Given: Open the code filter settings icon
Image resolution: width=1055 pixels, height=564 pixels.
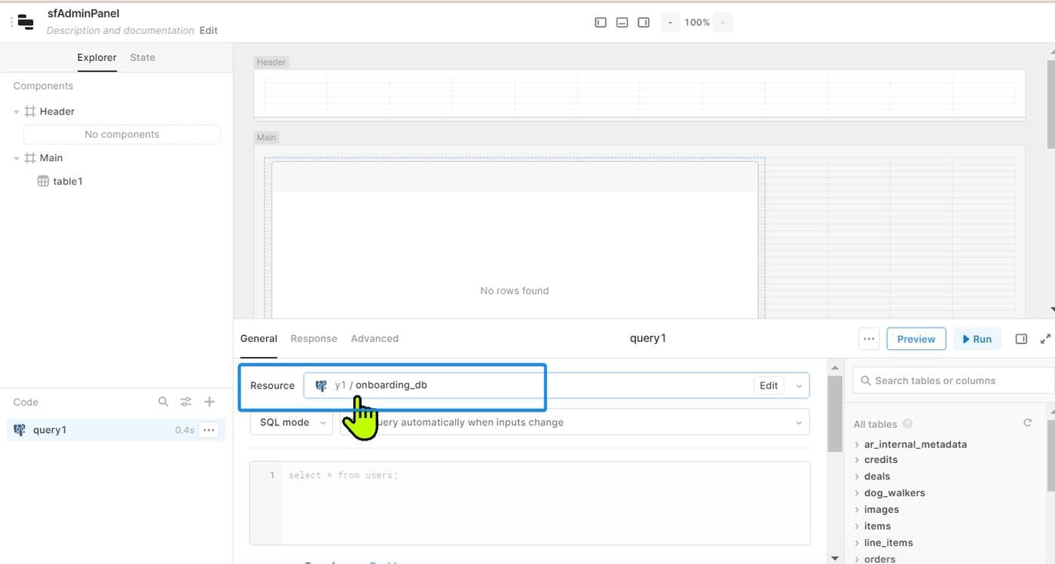Looking at the screenshot, I should click(186, 402).
